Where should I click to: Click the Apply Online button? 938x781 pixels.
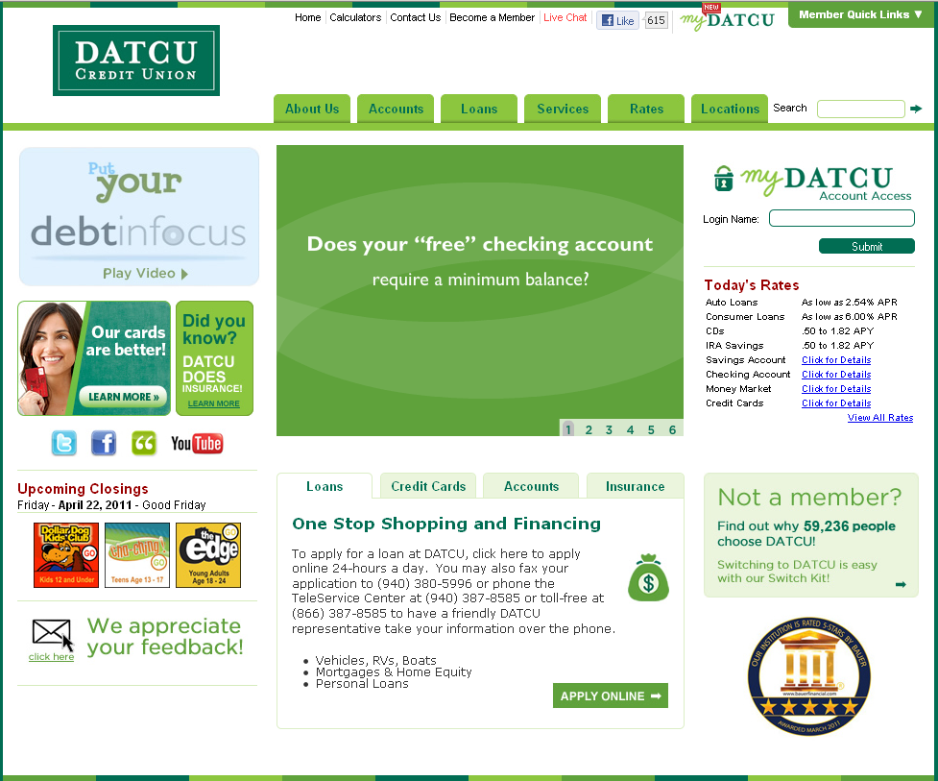point(611,696)
